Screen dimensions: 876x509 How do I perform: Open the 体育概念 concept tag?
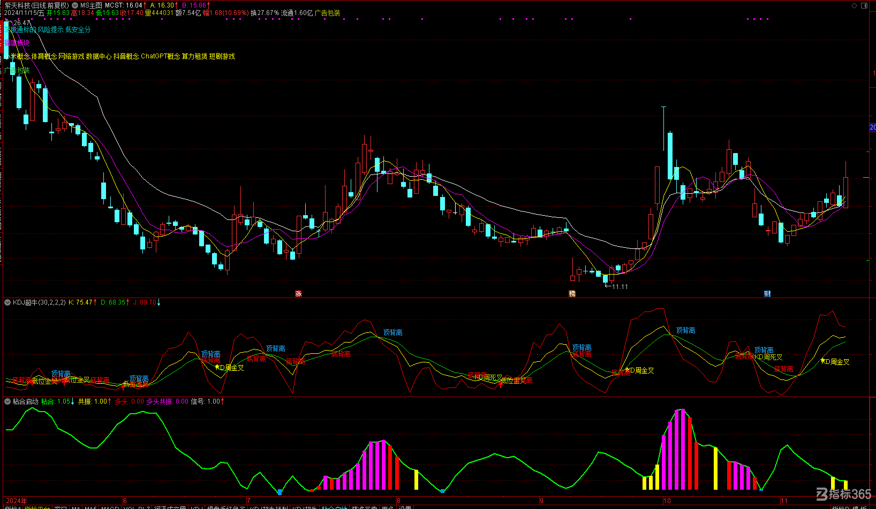click(44, 56)
